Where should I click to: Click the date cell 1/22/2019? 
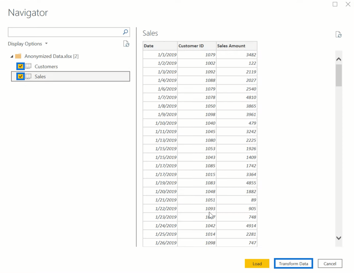160,209
